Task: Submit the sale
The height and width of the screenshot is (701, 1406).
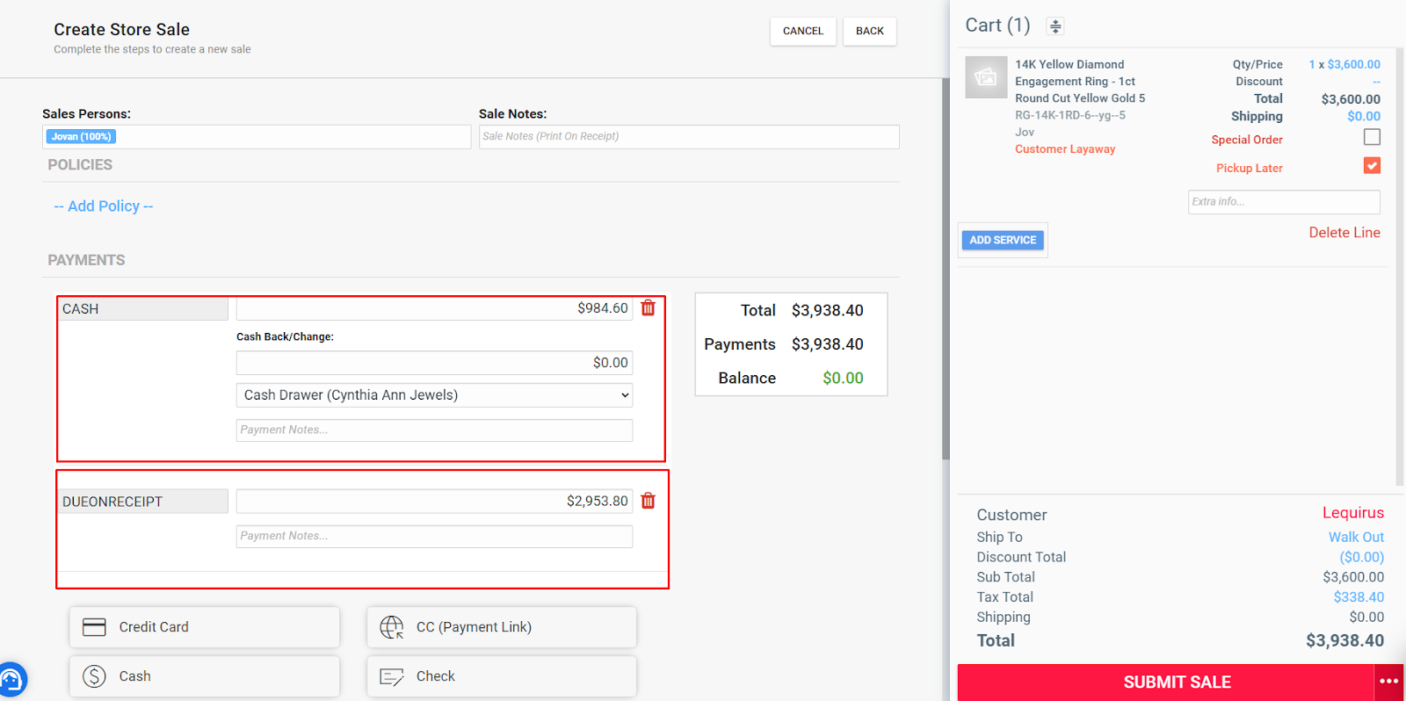Action: tap(1166, 682)
